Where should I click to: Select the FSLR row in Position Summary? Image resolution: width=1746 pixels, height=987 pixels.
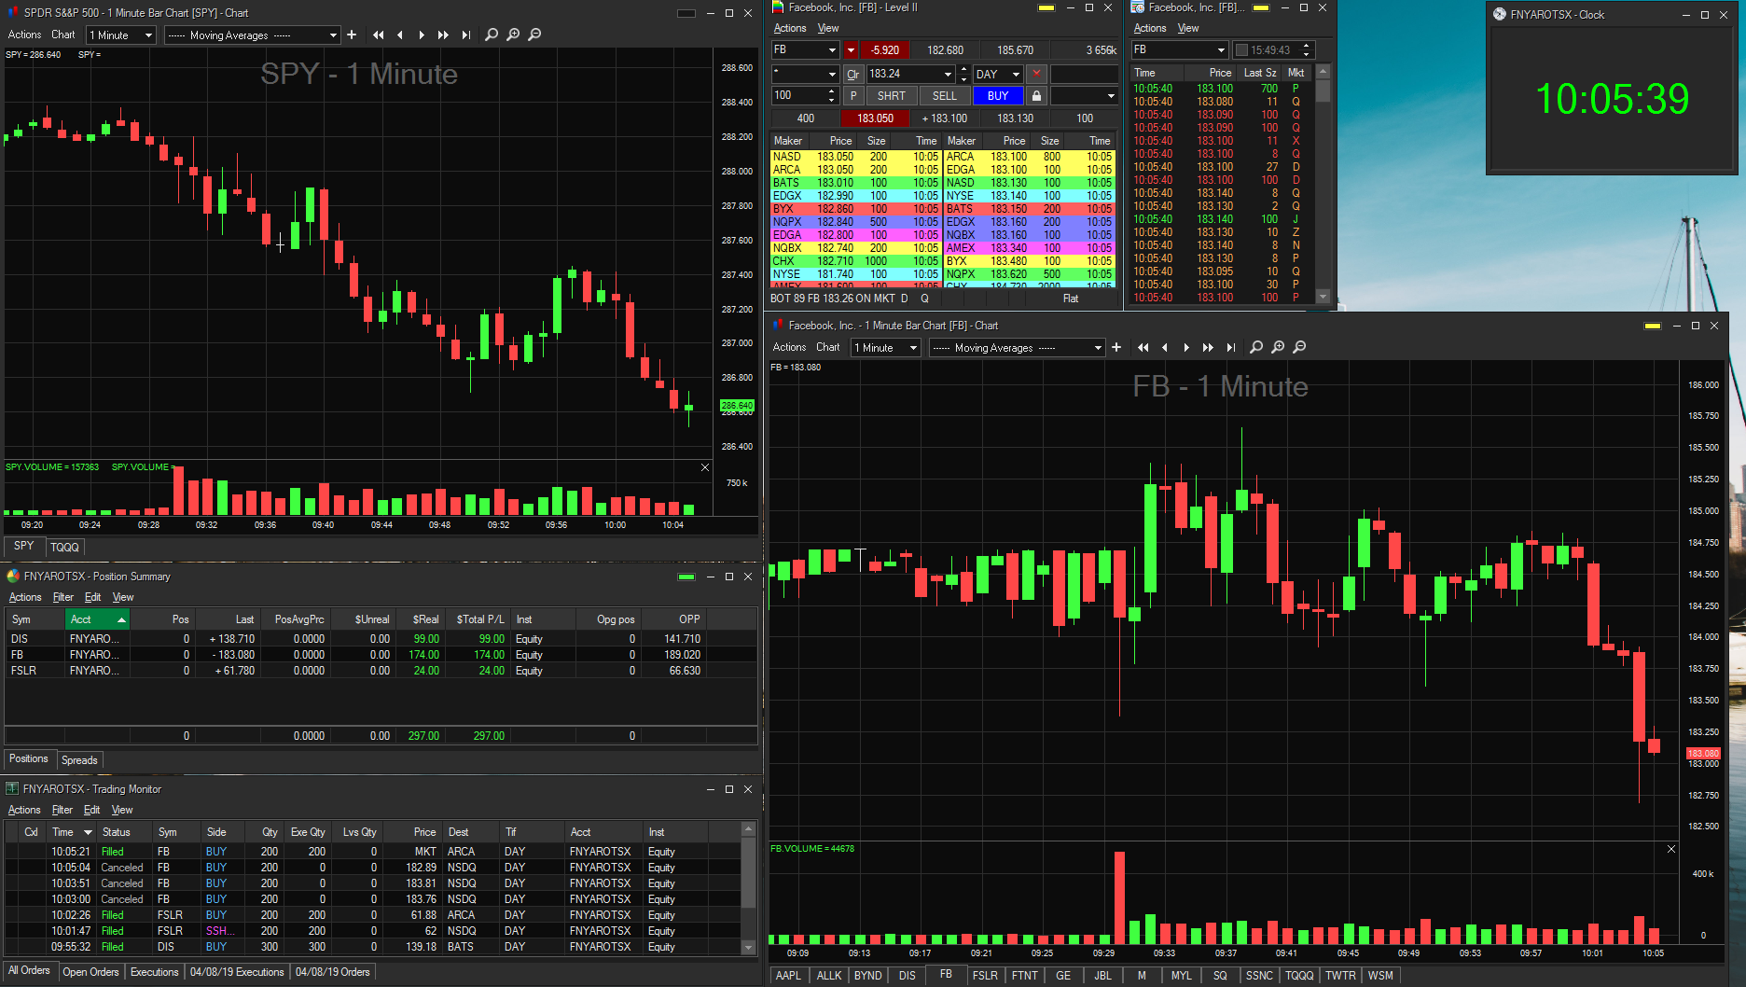click(381, 671)
